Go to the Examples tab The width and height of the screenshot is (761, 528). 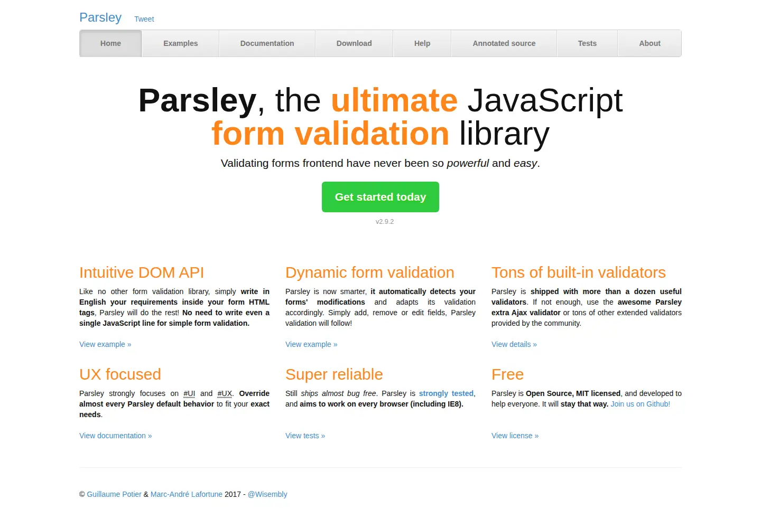180,43
